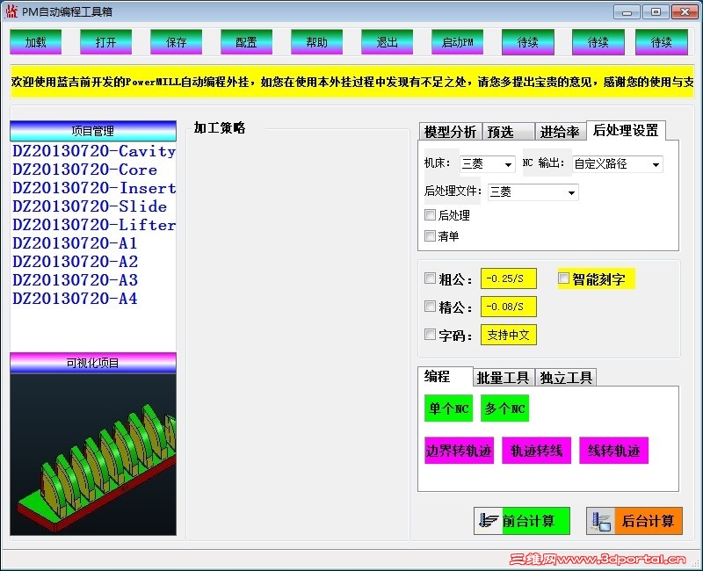Click the 支持中文 yellow field

coord(509,335)
